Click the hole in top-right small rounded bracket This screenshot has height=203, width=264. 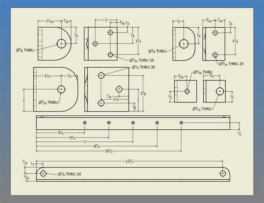[x=184, y=43]
